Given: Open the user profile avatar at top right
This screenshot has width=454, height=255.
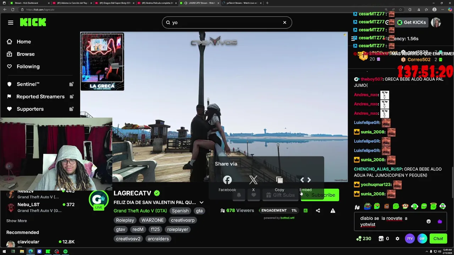Looking at the screenshot, I should coord(436,22).
